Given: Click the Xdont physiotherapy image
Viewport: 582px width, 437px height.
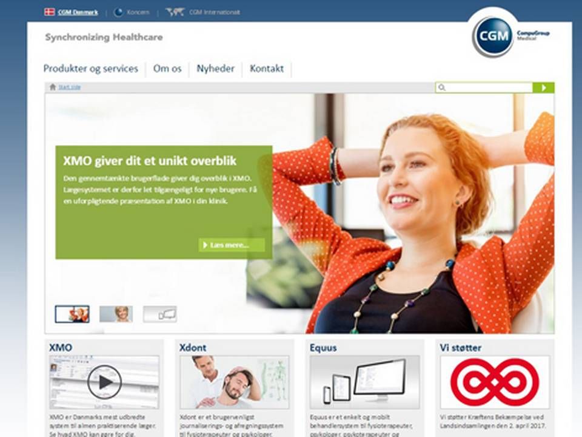Looking at the screenshot, I should [x=234, y=382].
